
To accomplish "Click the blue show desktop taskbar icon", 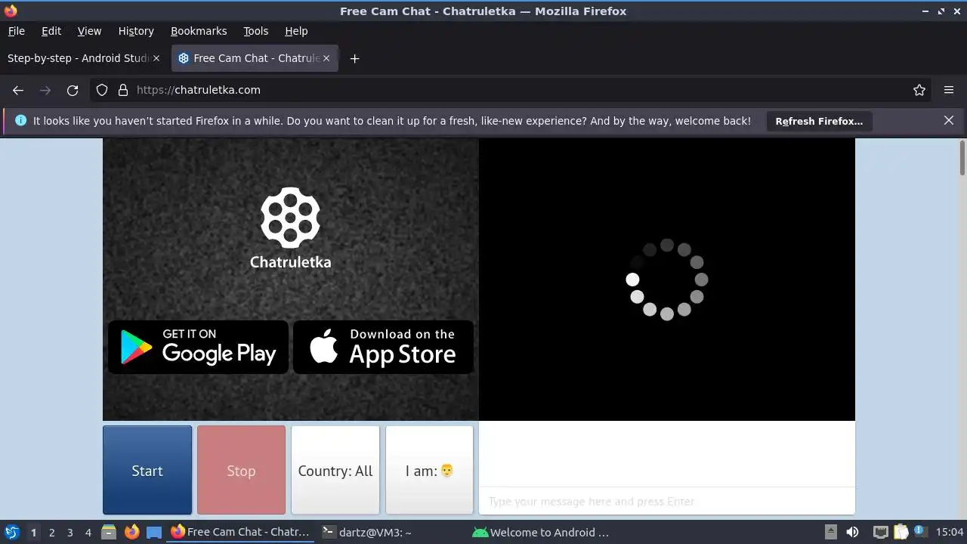I will pyautogui.click(x=154, y=532).
